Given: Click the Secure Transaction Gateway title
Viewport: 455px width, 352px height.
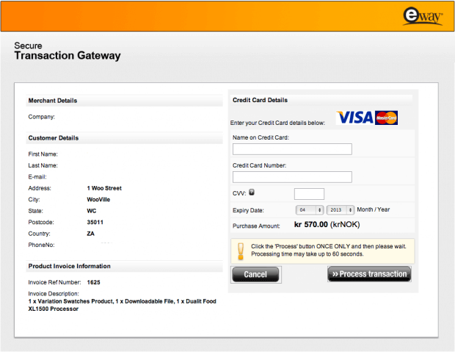Looking at the screenshot, I should [68, 51].
